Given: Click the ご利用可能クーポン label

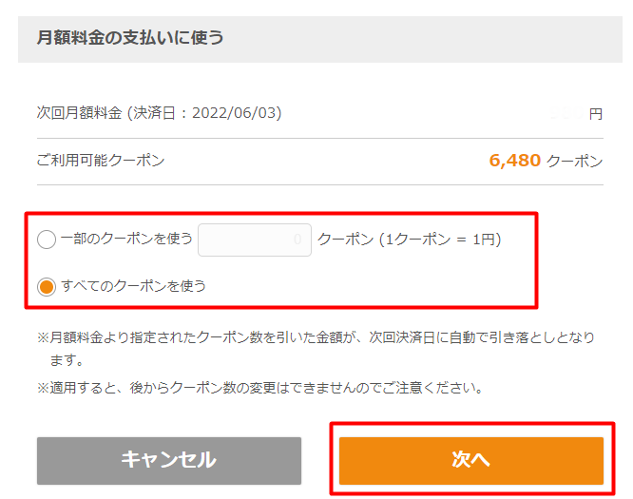Looking at the screenshot, I should pos(101,161).
